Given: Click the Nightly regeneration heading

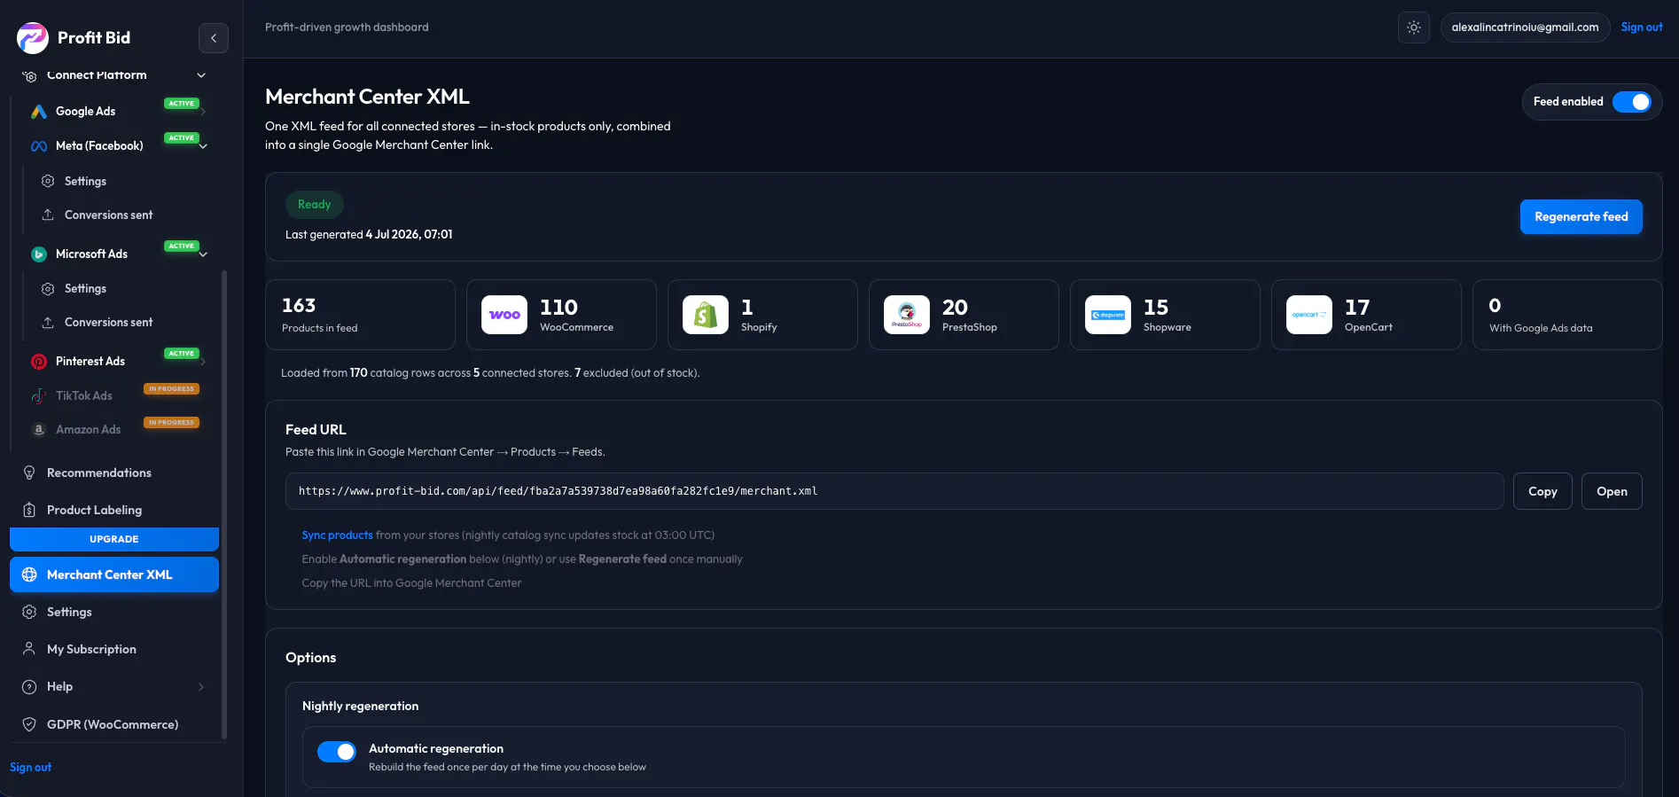Looking at the screenshot, I should coord(360,707).
